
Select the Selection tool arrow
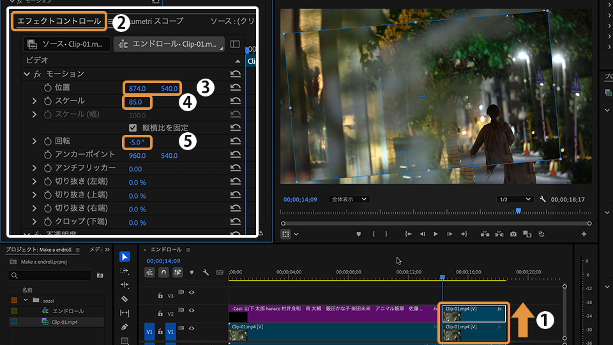click(x=125, y=257)
